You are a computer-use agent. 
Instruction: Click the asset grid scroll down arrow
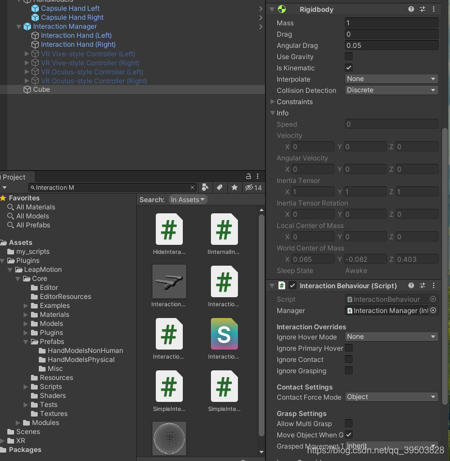(262, 452)
